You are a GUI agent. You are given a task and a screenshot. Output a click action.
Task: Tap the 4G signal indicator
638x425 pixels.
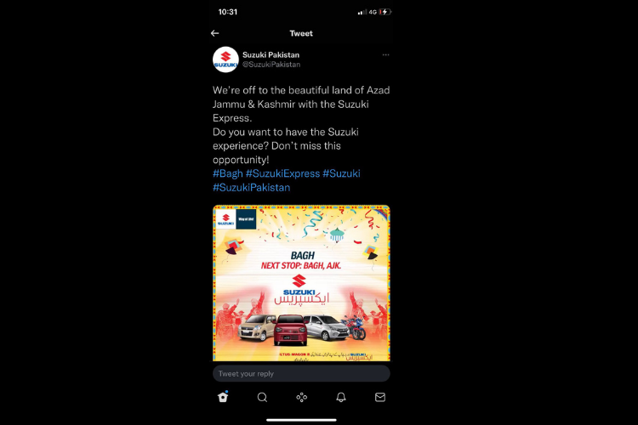point(373,12)
